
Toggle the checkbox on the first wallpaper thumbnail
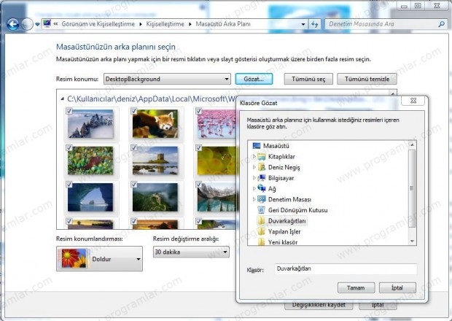point(69,110)
